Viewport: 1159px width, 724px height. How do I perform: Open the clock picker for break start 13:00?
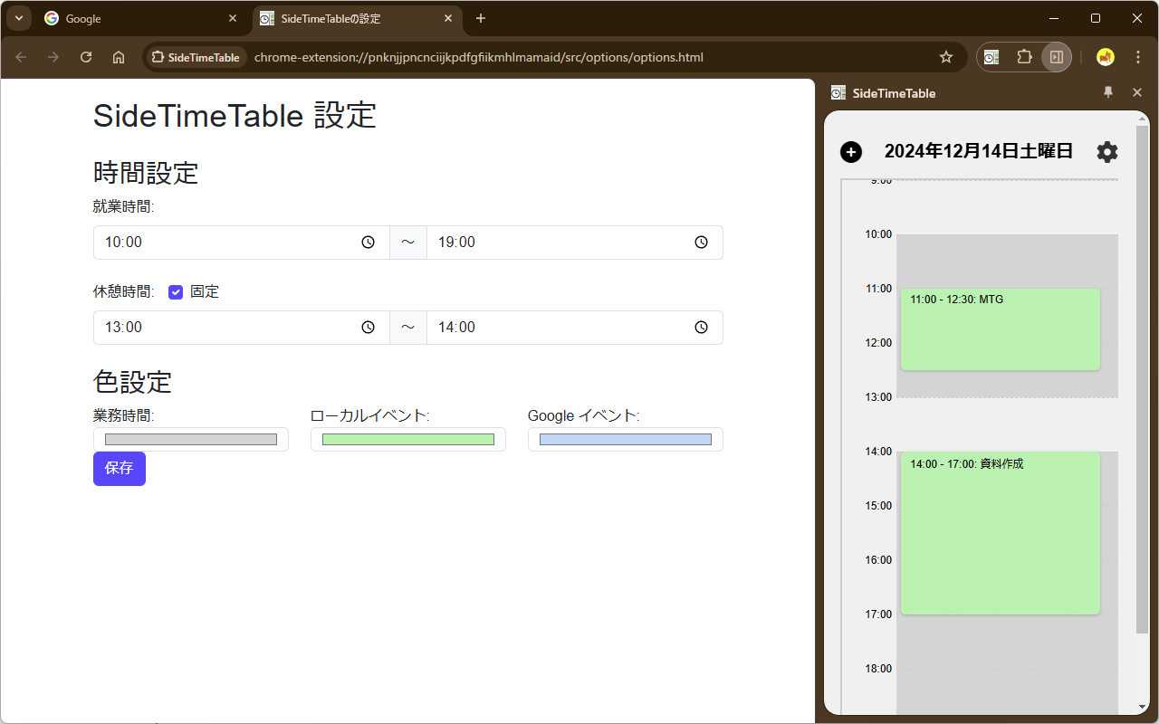click(x=368, y=327)
